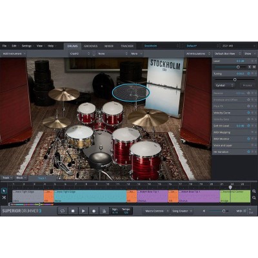This screenshot has width=258, height=258.
Task: Toggle the Hit Variation power button
Action: (x=248, y=152)
